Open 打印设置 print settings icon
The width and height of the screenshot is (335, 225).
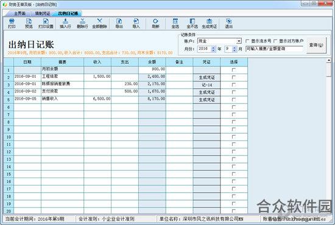click(46, 24)
